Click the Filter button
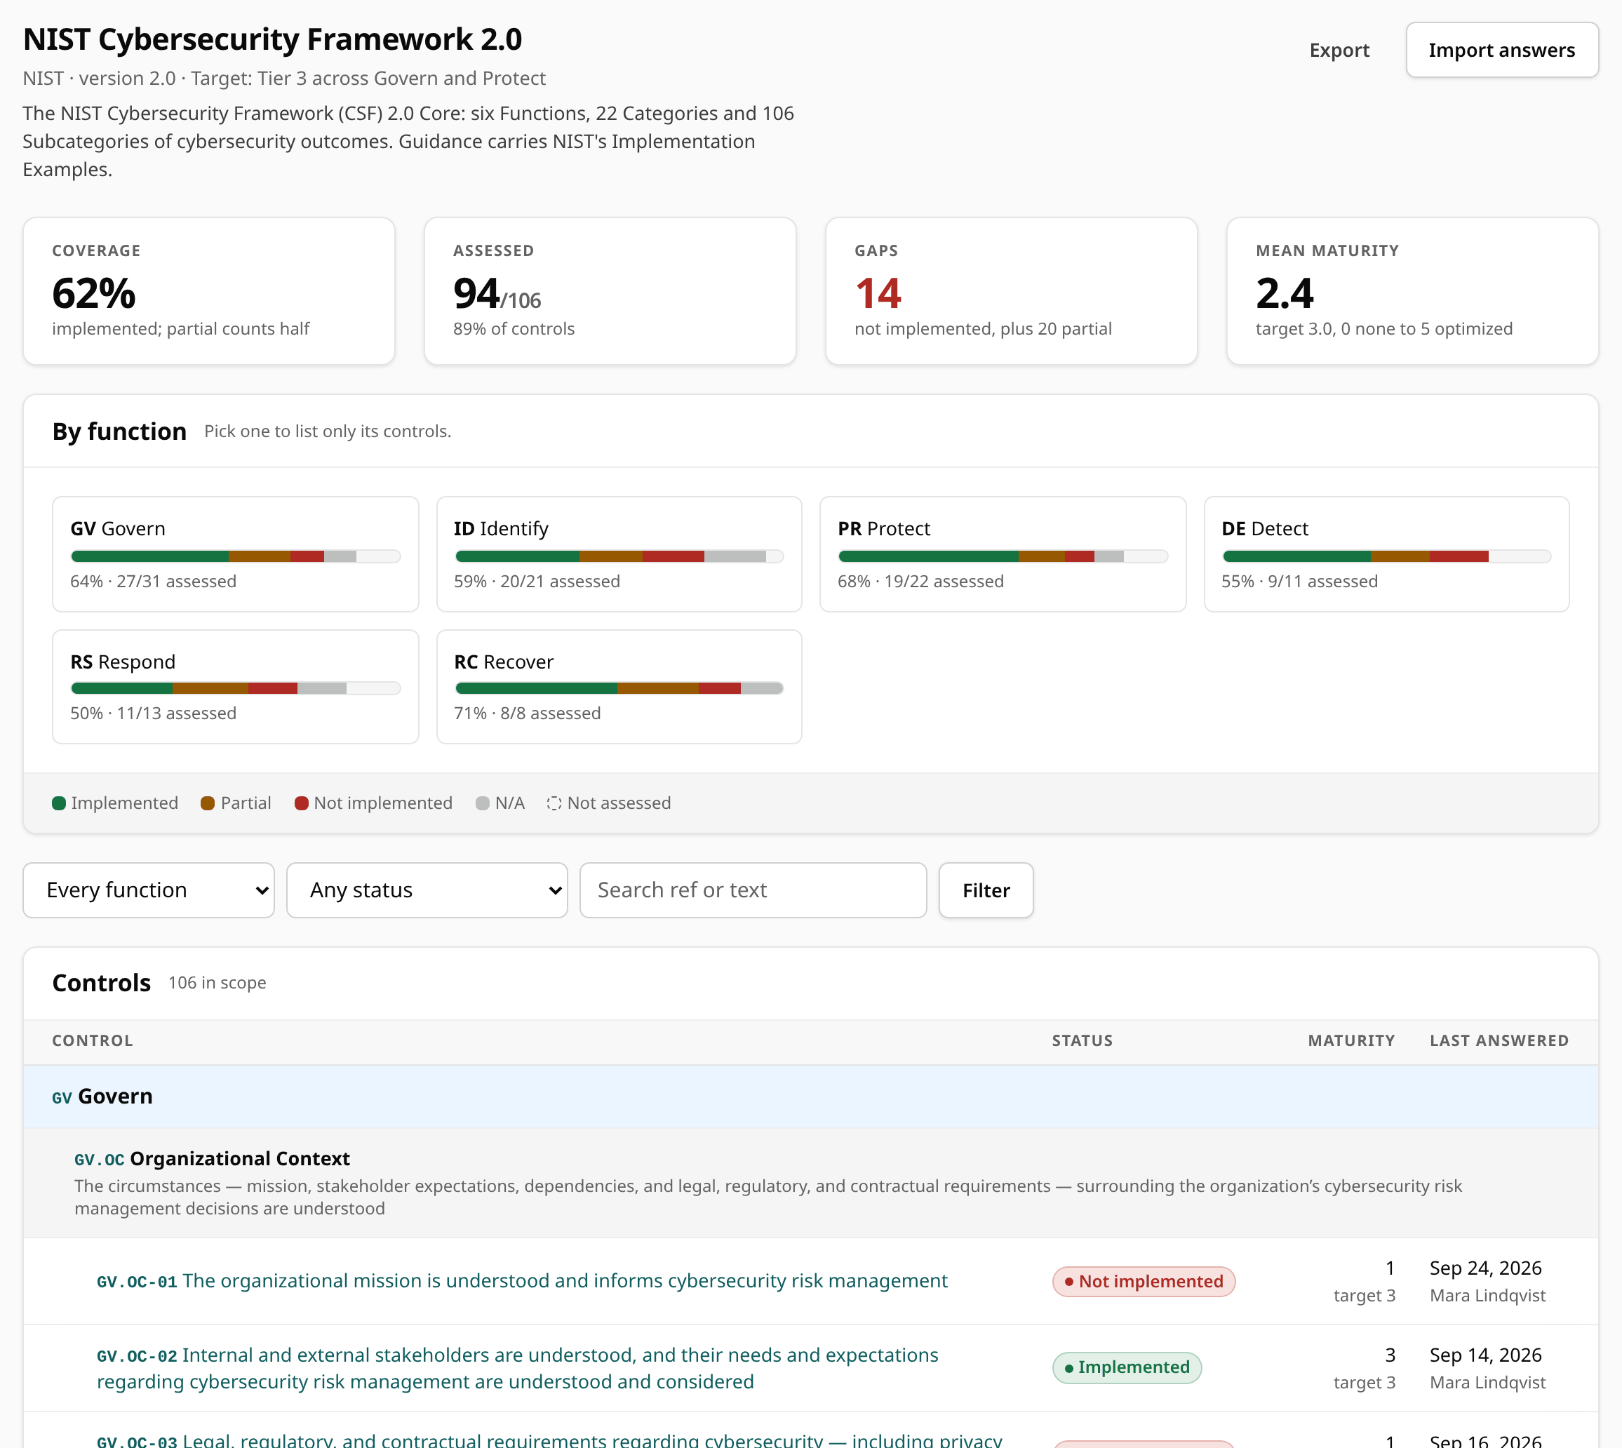The height and width of the screenshot is (1448, 1622). pyautogui.click(x=986, y=890)
